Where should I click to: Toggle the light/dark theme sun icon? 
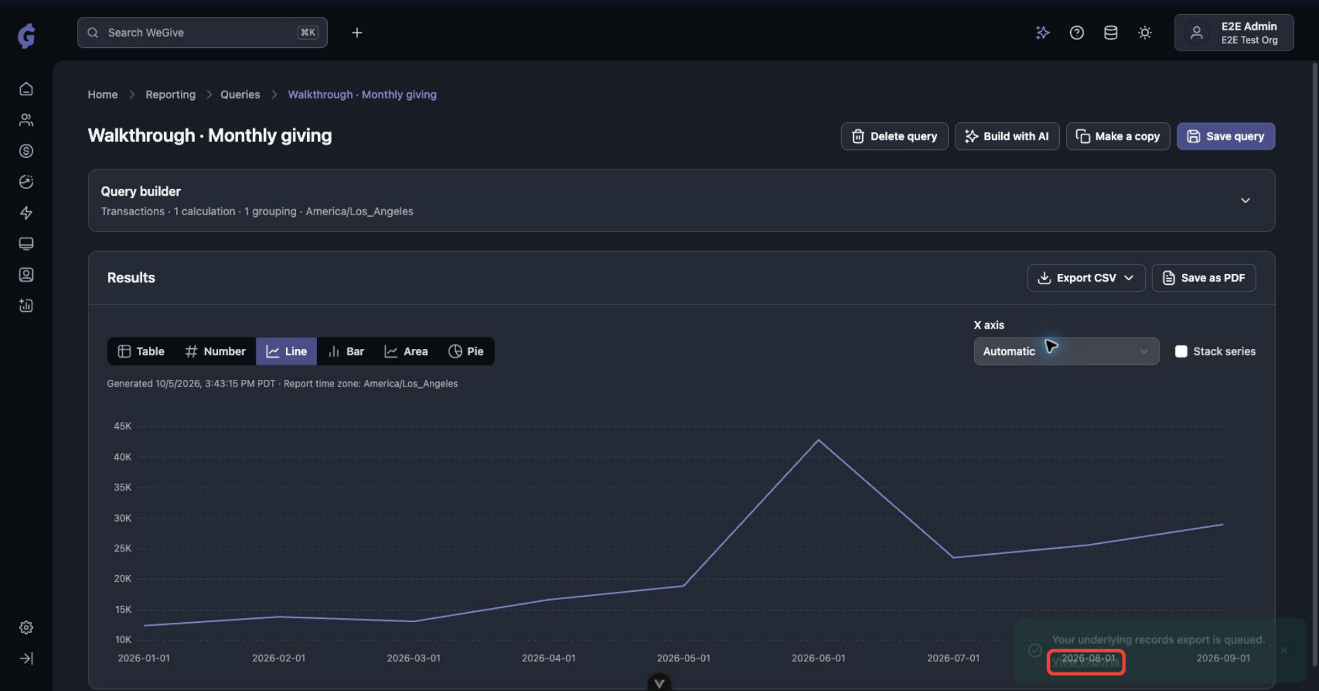1145,32
